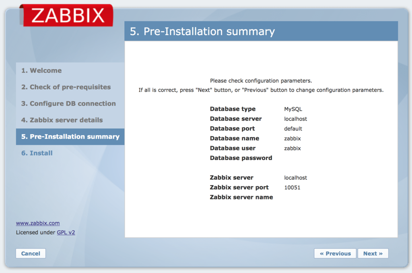The image size is (412, 273).
Task: Click the 'Database port' label
Action: coord(233,129)
